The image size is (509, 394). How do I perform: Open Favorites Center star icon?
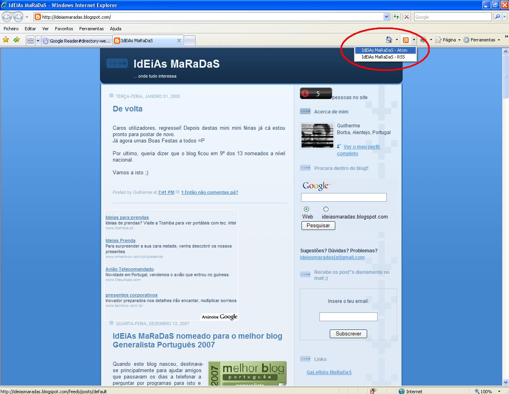click(6, 39)
